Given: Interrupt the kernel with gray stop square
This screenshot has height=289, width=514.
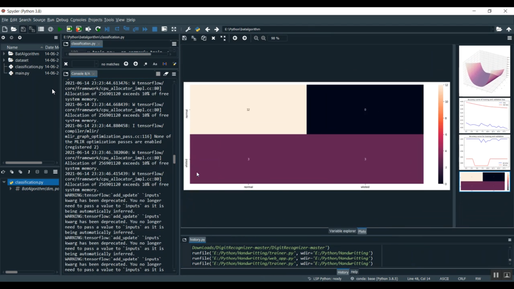Looking at the screenshot, I should [x=158, y=74].
